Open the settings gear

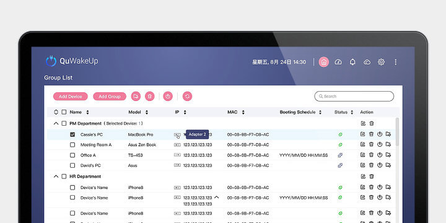point(381,62)
